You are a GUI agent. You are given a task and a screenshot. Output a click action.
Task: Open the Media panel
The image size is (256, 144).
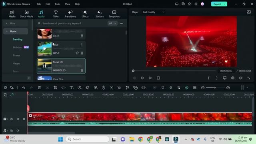click(x=12, y=14)
